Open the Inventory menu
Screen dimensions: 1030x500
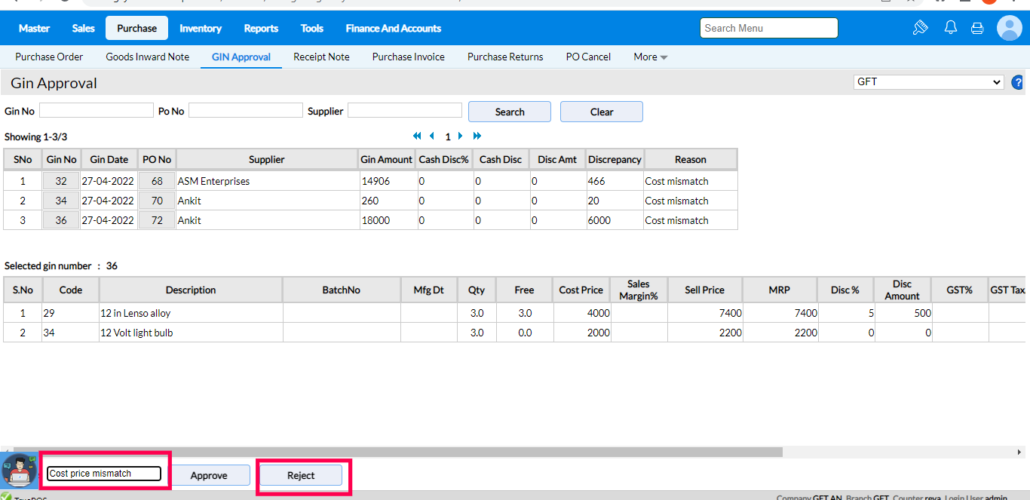tap(200, 28)
